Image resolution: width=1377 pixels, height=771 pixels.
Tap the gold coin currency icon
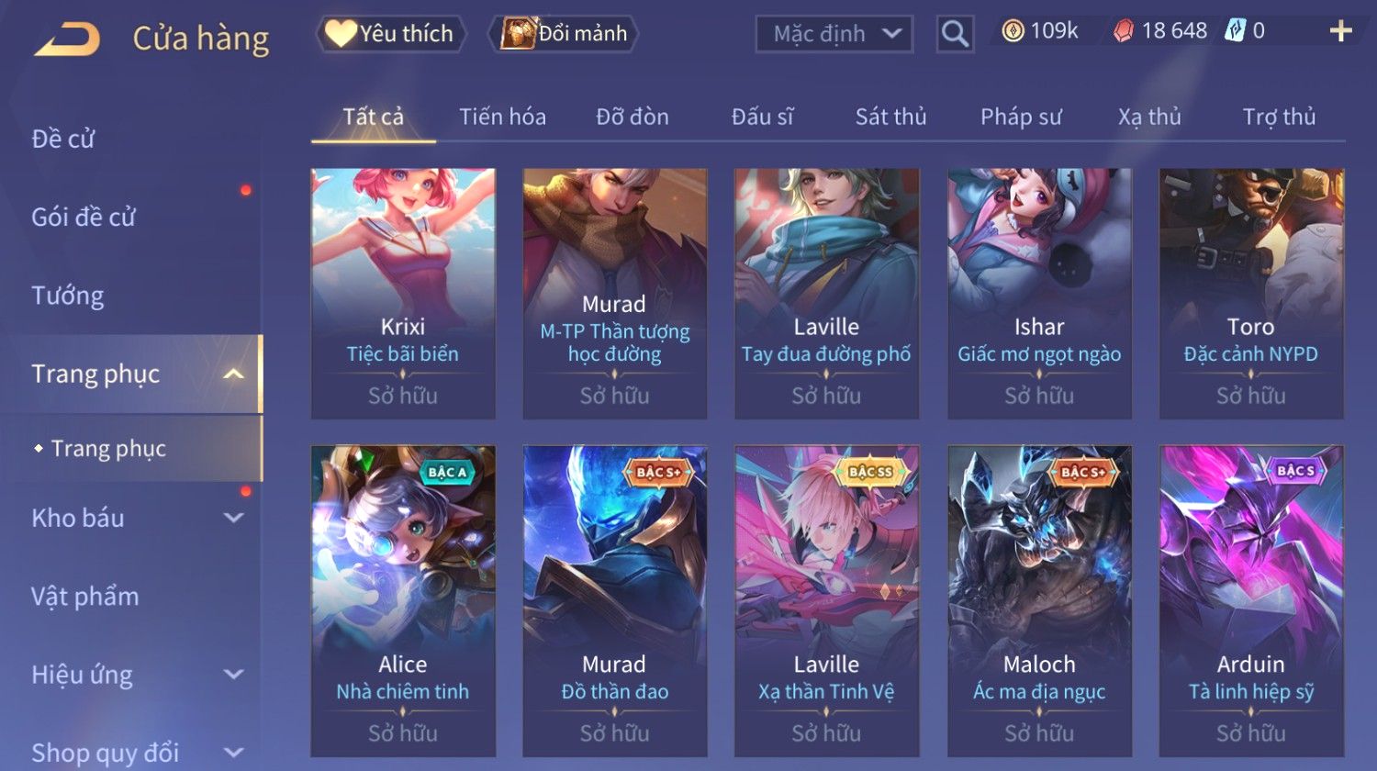pyautogui.click(x=1013, y=32)
